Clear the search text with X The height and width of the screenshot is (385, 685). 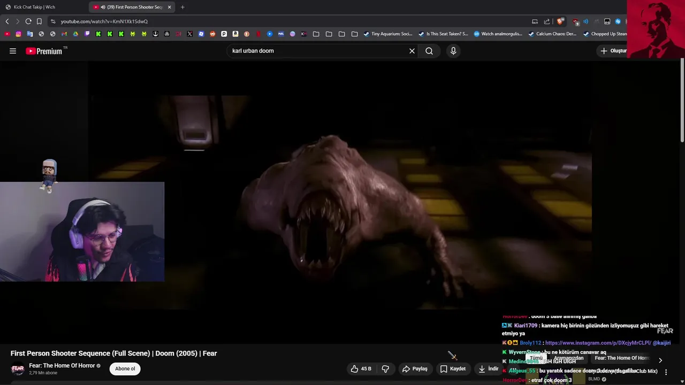pyautogui.click(x=412, y=51)
